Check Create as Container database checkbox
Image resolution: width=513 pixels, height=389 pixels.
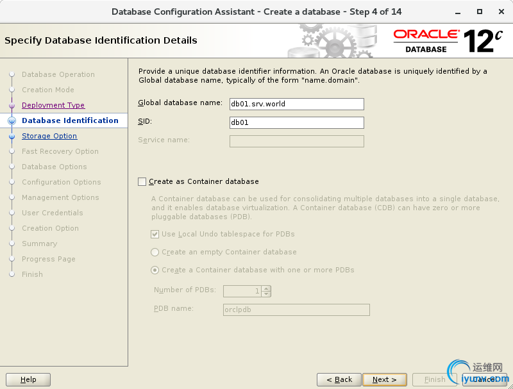[x=142, y=182]
